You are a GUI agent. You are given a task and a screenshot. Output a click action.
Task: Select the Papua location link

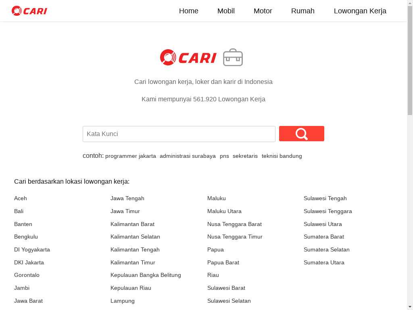click(x=216, y=249)
